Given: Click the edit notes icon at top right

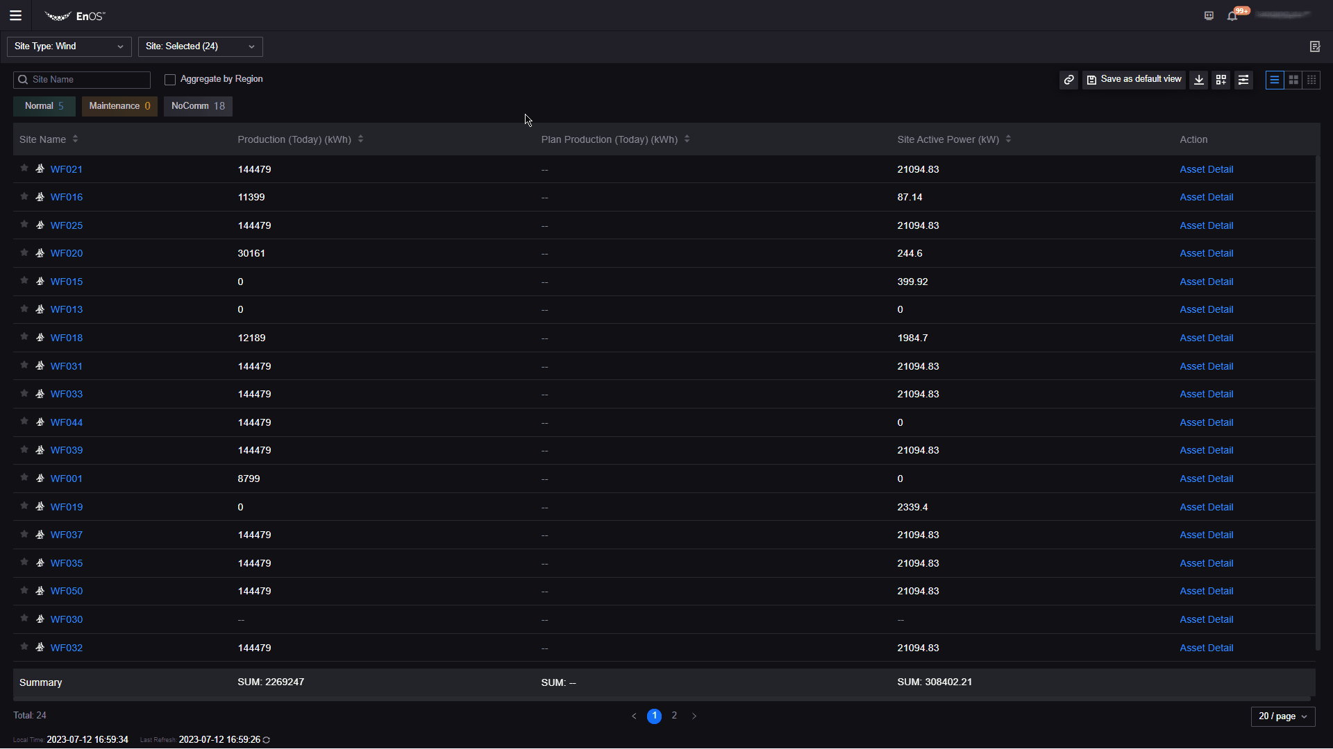Looking at the screenshot, I should pos(1314,46).
